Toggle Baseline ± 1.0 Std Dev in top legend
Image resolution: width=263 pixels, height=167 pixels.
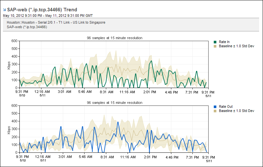(x=236, y=46)
